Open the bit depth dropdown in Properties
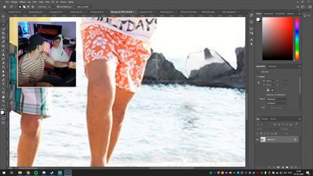Image resolution: width=313 pixels, height=176 pixels. (x=277, y=103)
